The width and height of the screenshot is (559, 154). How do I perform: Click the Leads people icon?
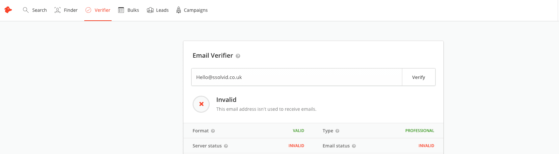pyautogui.click(x=150, y=10)
